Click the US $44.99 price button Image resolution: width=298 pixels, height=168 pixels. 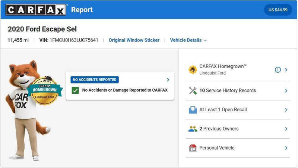pos(278,10)
